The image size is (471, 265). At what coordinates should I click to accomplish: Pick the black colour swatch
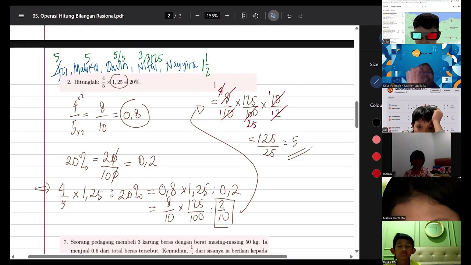pyautogui.click(x=376, y=123)
